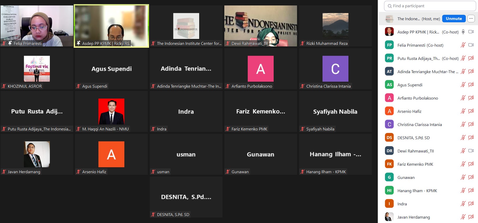Image resolution: width=478 pixels, height=223 pixels.
Task: Select Christina Clarissa Intania in the participant list
Action: [419, 124]
